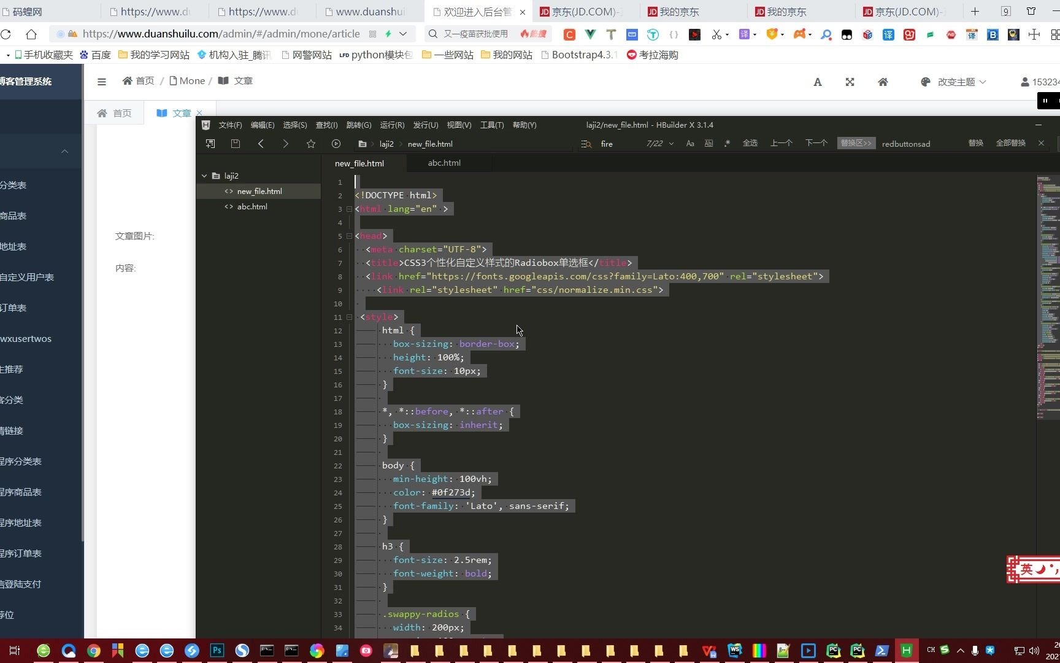The height and width of the screenshot is (663, 1060).
Task: Click the new file icon in HBuilder toolbar
Action: pyautogui.click(x=210, y=144)
